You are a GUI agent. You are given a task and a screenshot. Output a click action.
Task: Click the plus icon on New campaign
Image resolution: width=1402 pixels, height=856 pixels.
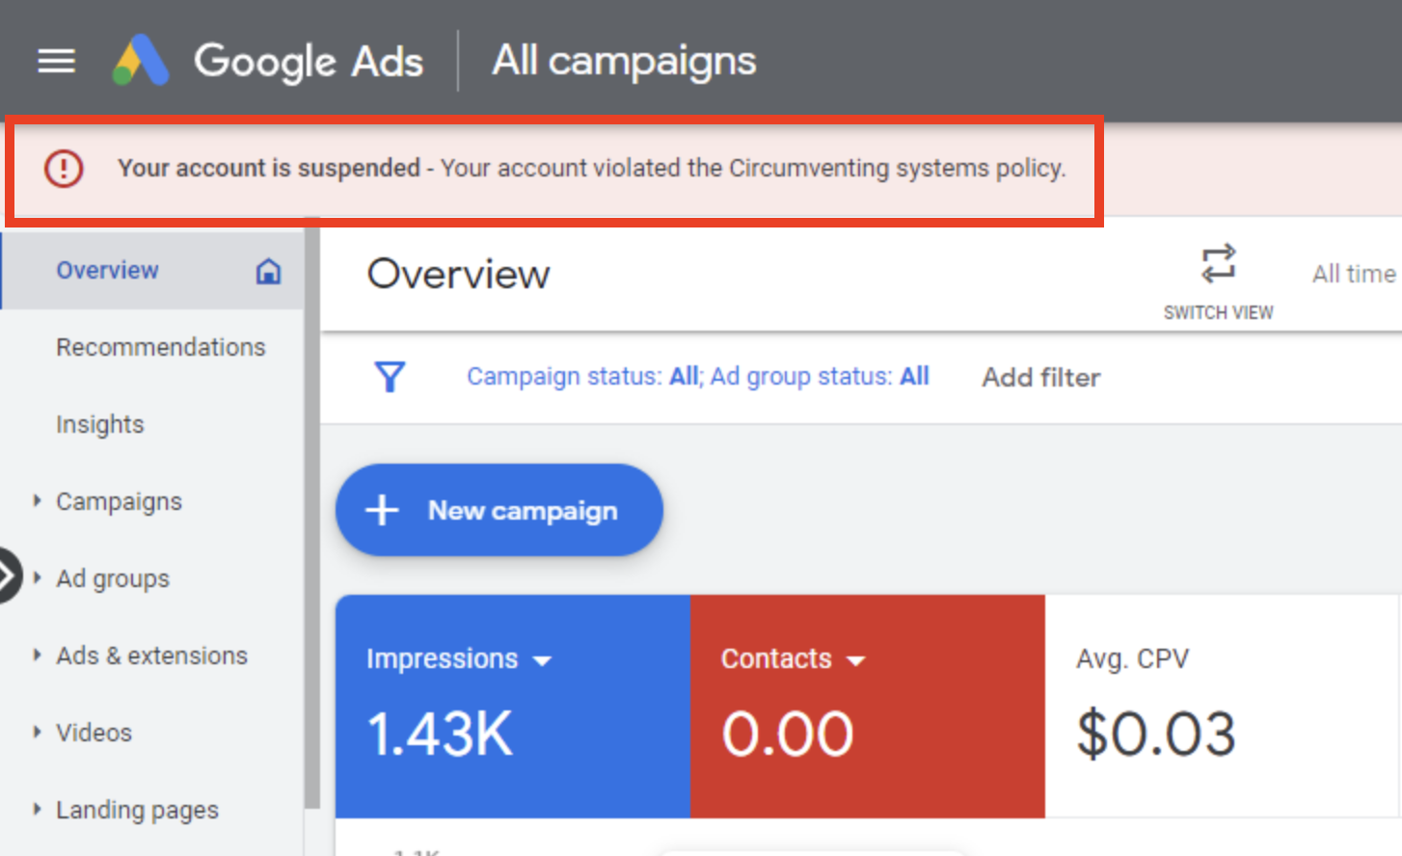tap(382, 510)
